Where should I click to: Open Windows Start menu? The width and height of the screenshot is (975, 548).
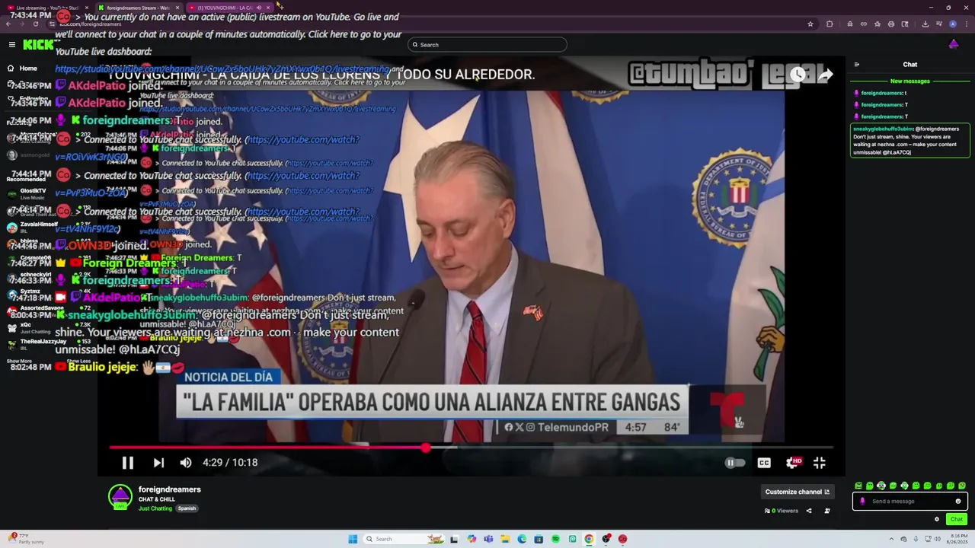(x=353, y=539)
